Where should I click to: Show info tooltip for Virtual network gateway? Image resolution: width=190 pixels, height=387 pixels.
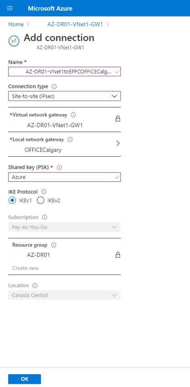73,115
